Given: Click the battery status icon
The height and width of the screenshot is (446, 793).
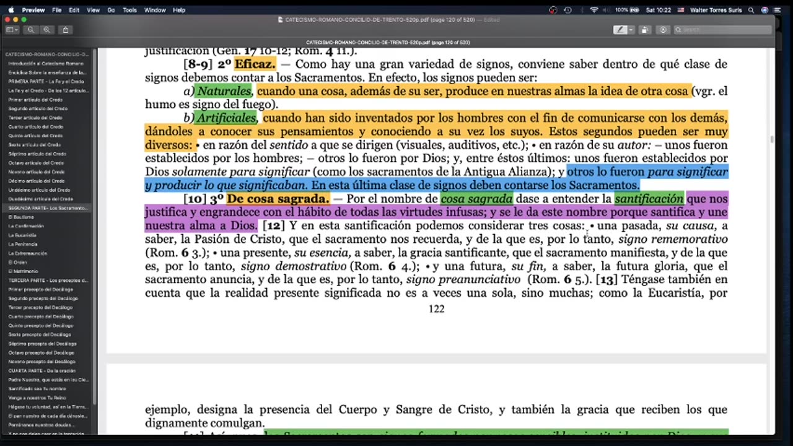Looking at the screenshot, I should pyautogui.click(x=635, y=10).
